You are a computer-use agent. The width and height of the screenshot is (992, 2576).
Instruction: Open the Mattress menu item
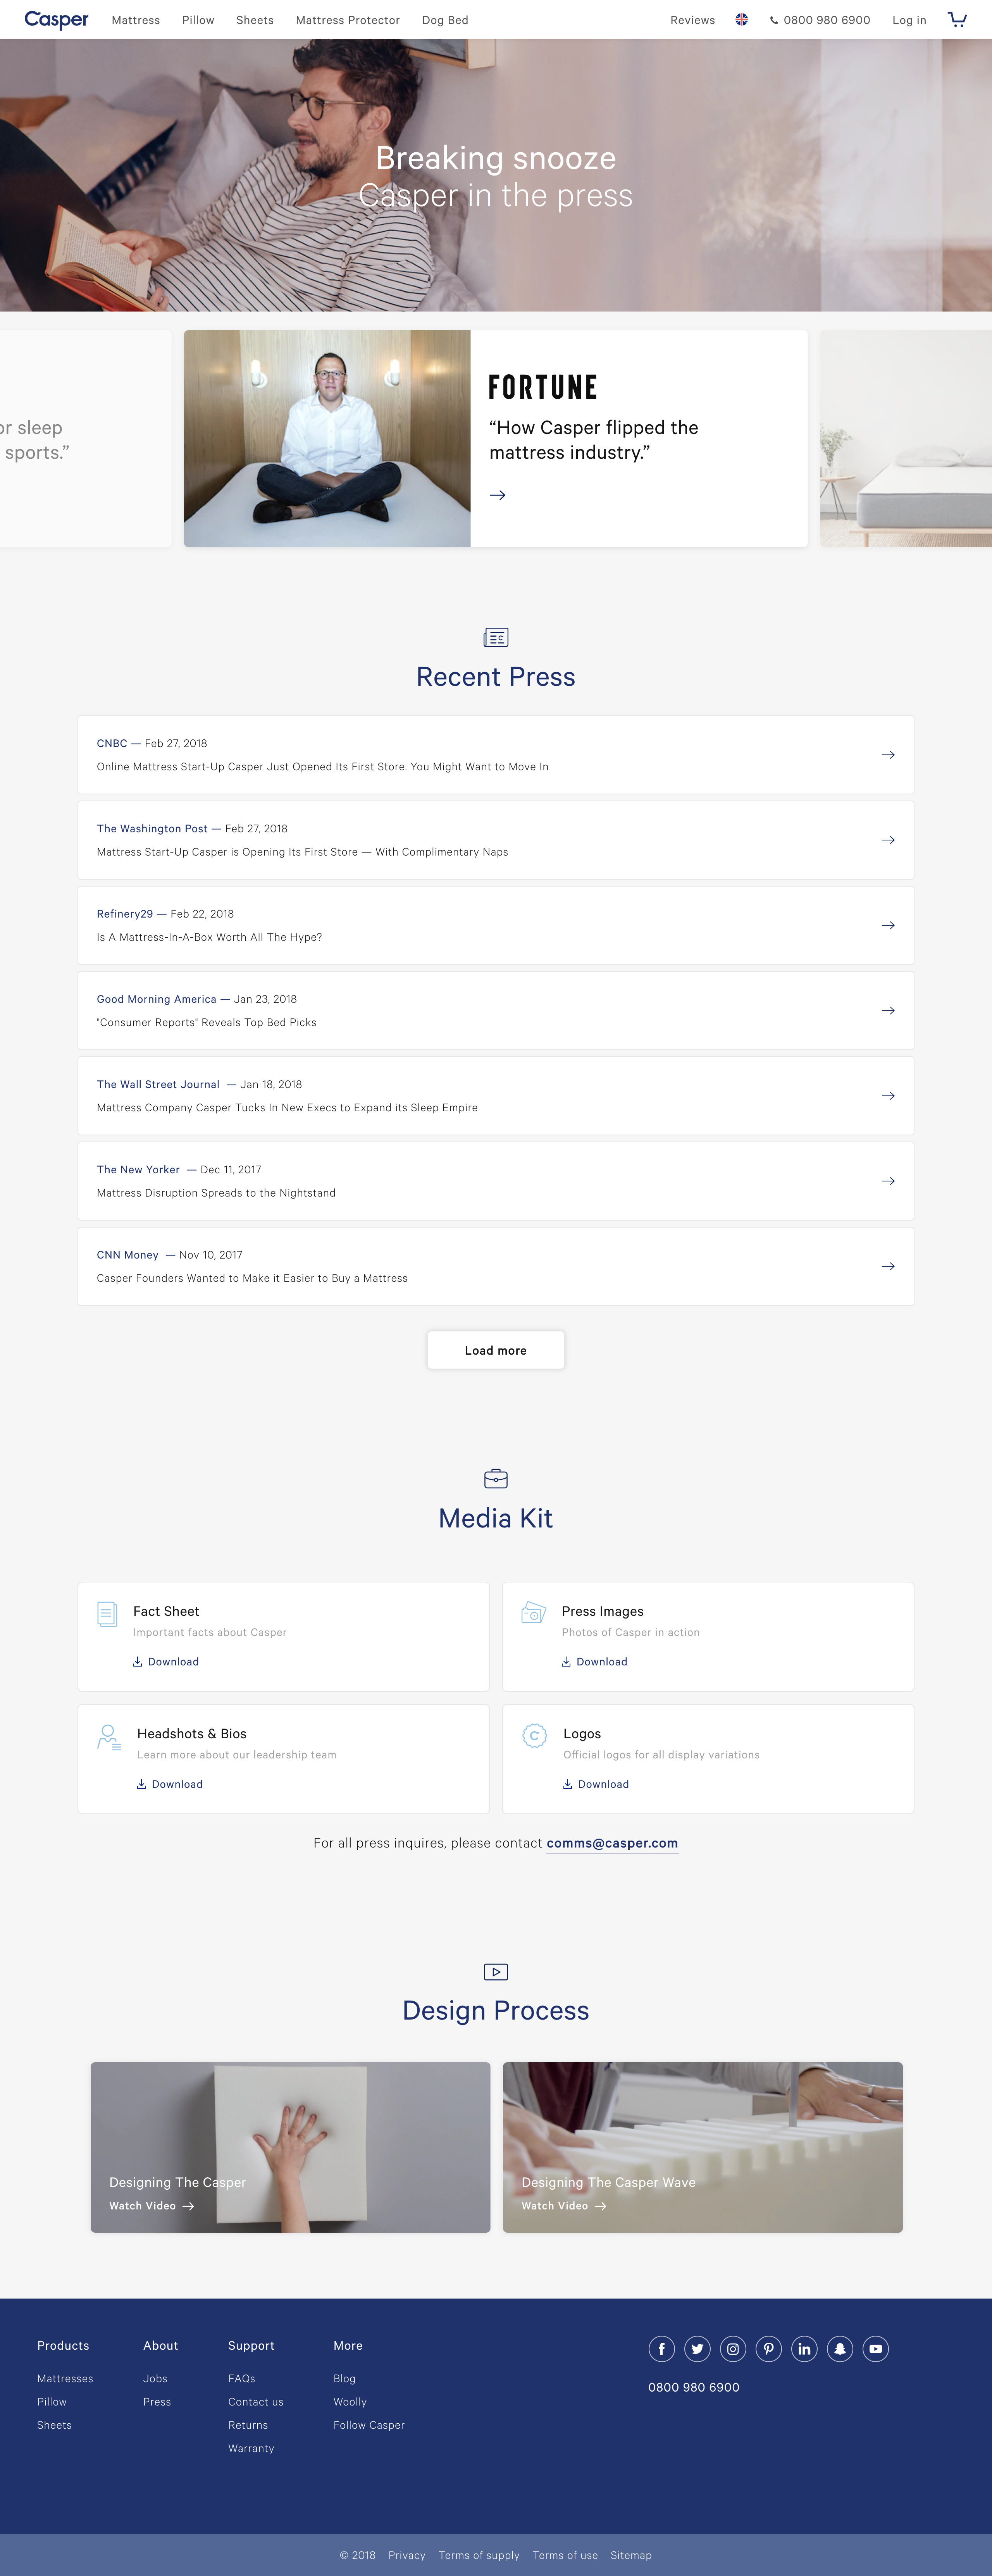click(x=136, y=20)
